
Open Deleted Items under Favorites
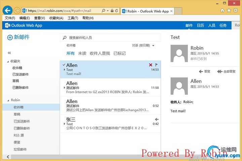[21, 88]
